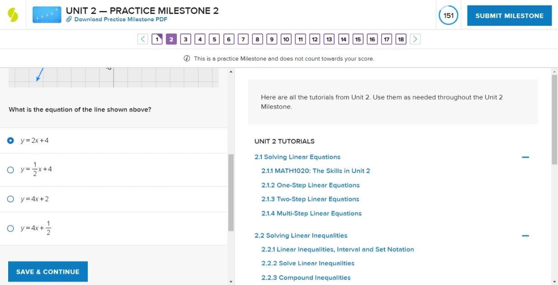Go to previous question arrow

[142, 39]
